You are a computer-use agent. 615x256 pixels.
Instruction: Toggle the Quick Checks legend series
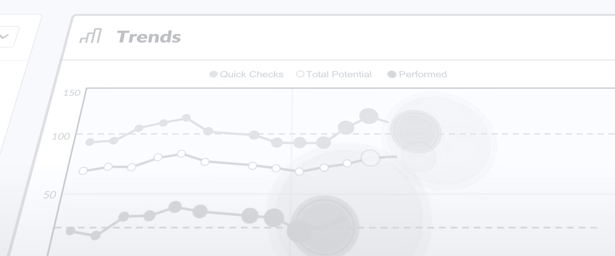(x=246, y=74)
